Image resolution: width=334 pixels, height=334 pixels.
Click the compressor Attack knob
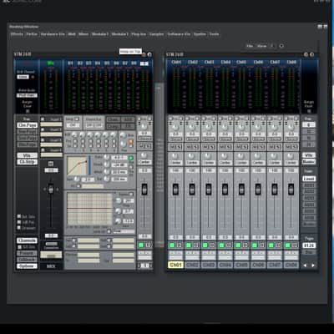click(107, 172)
